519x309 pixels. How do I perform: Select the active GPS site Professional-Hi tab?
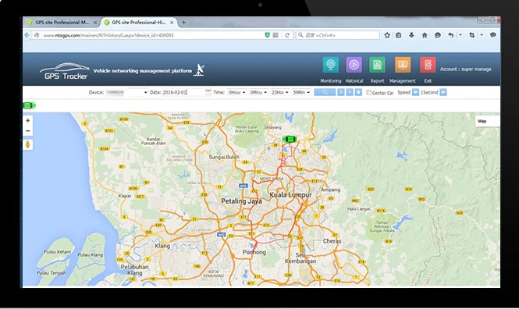click(139, 23)
